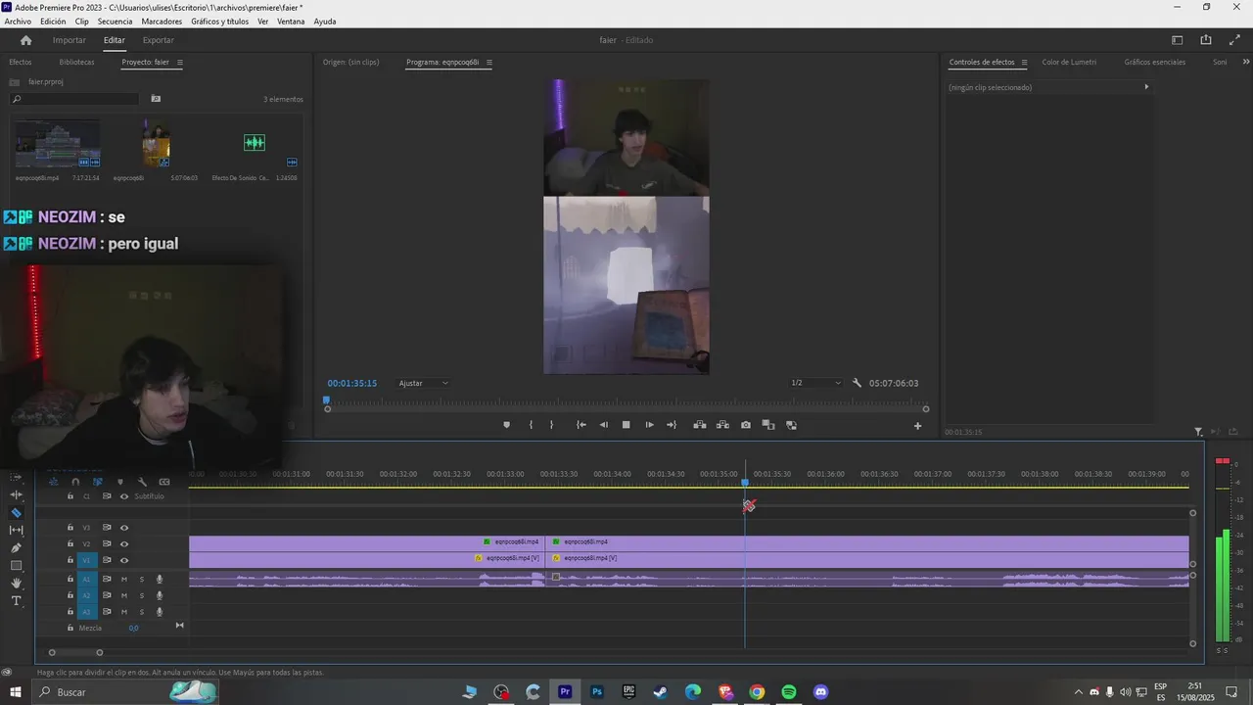The image size is (1253, 705).
Task: Open Program monitor settings wrench
Action: 857,383
